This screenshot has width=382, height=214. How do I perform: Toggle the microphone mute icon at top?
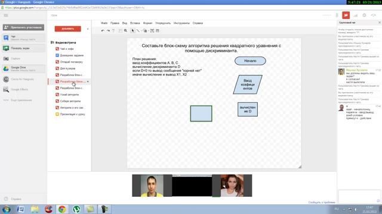pyautogui.click(x=337, y=15)
